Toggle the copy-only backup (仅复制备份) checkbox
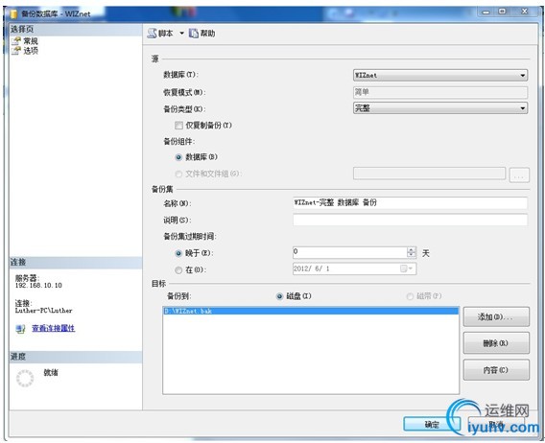The image size is (545, 443). pyautogui.click(x=178, y=126)
